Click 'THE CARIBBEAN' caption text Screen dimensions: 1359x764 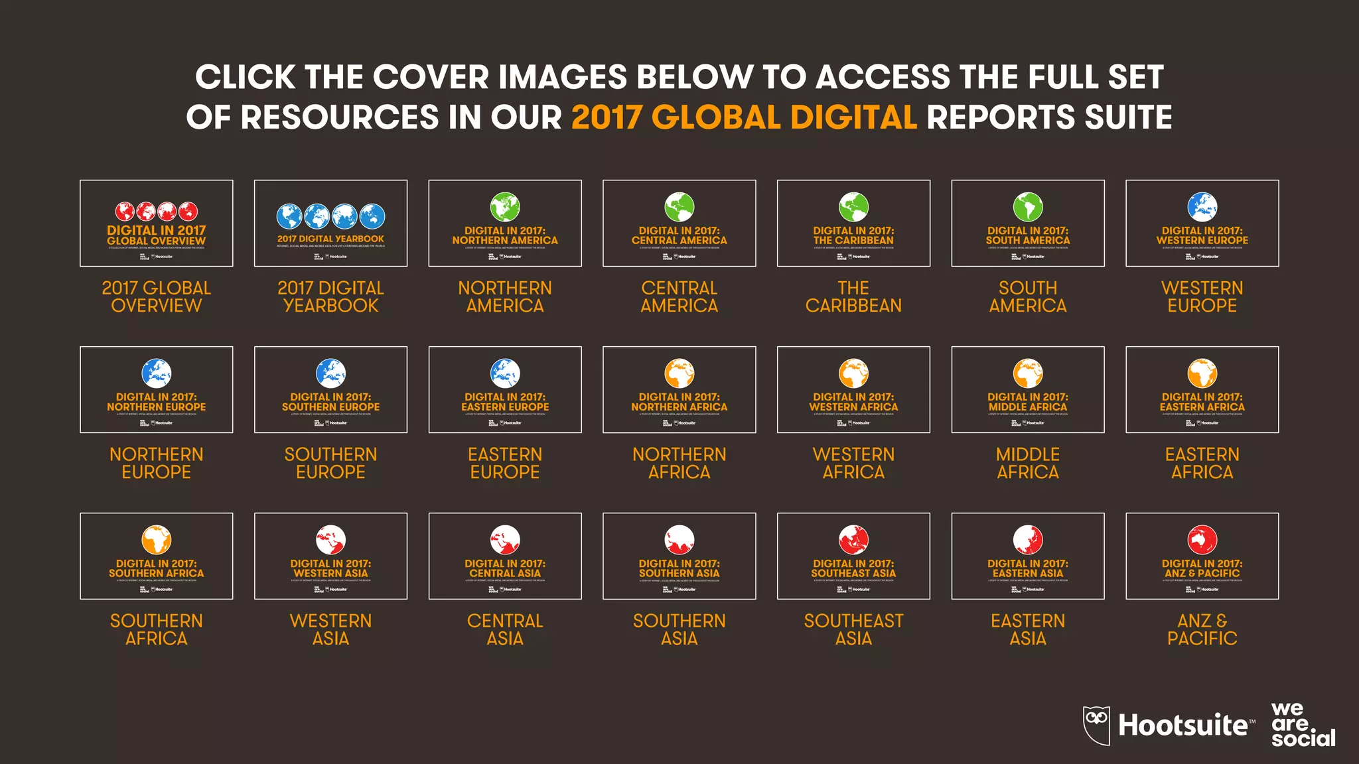click(x=854, y=297)
